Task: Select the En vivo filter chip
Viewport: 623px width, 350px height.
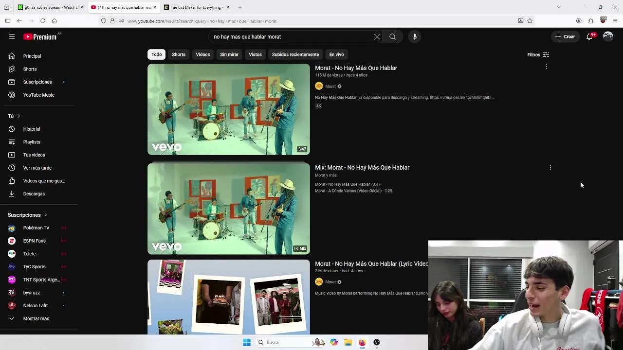Action: click(x=336, y=54)
